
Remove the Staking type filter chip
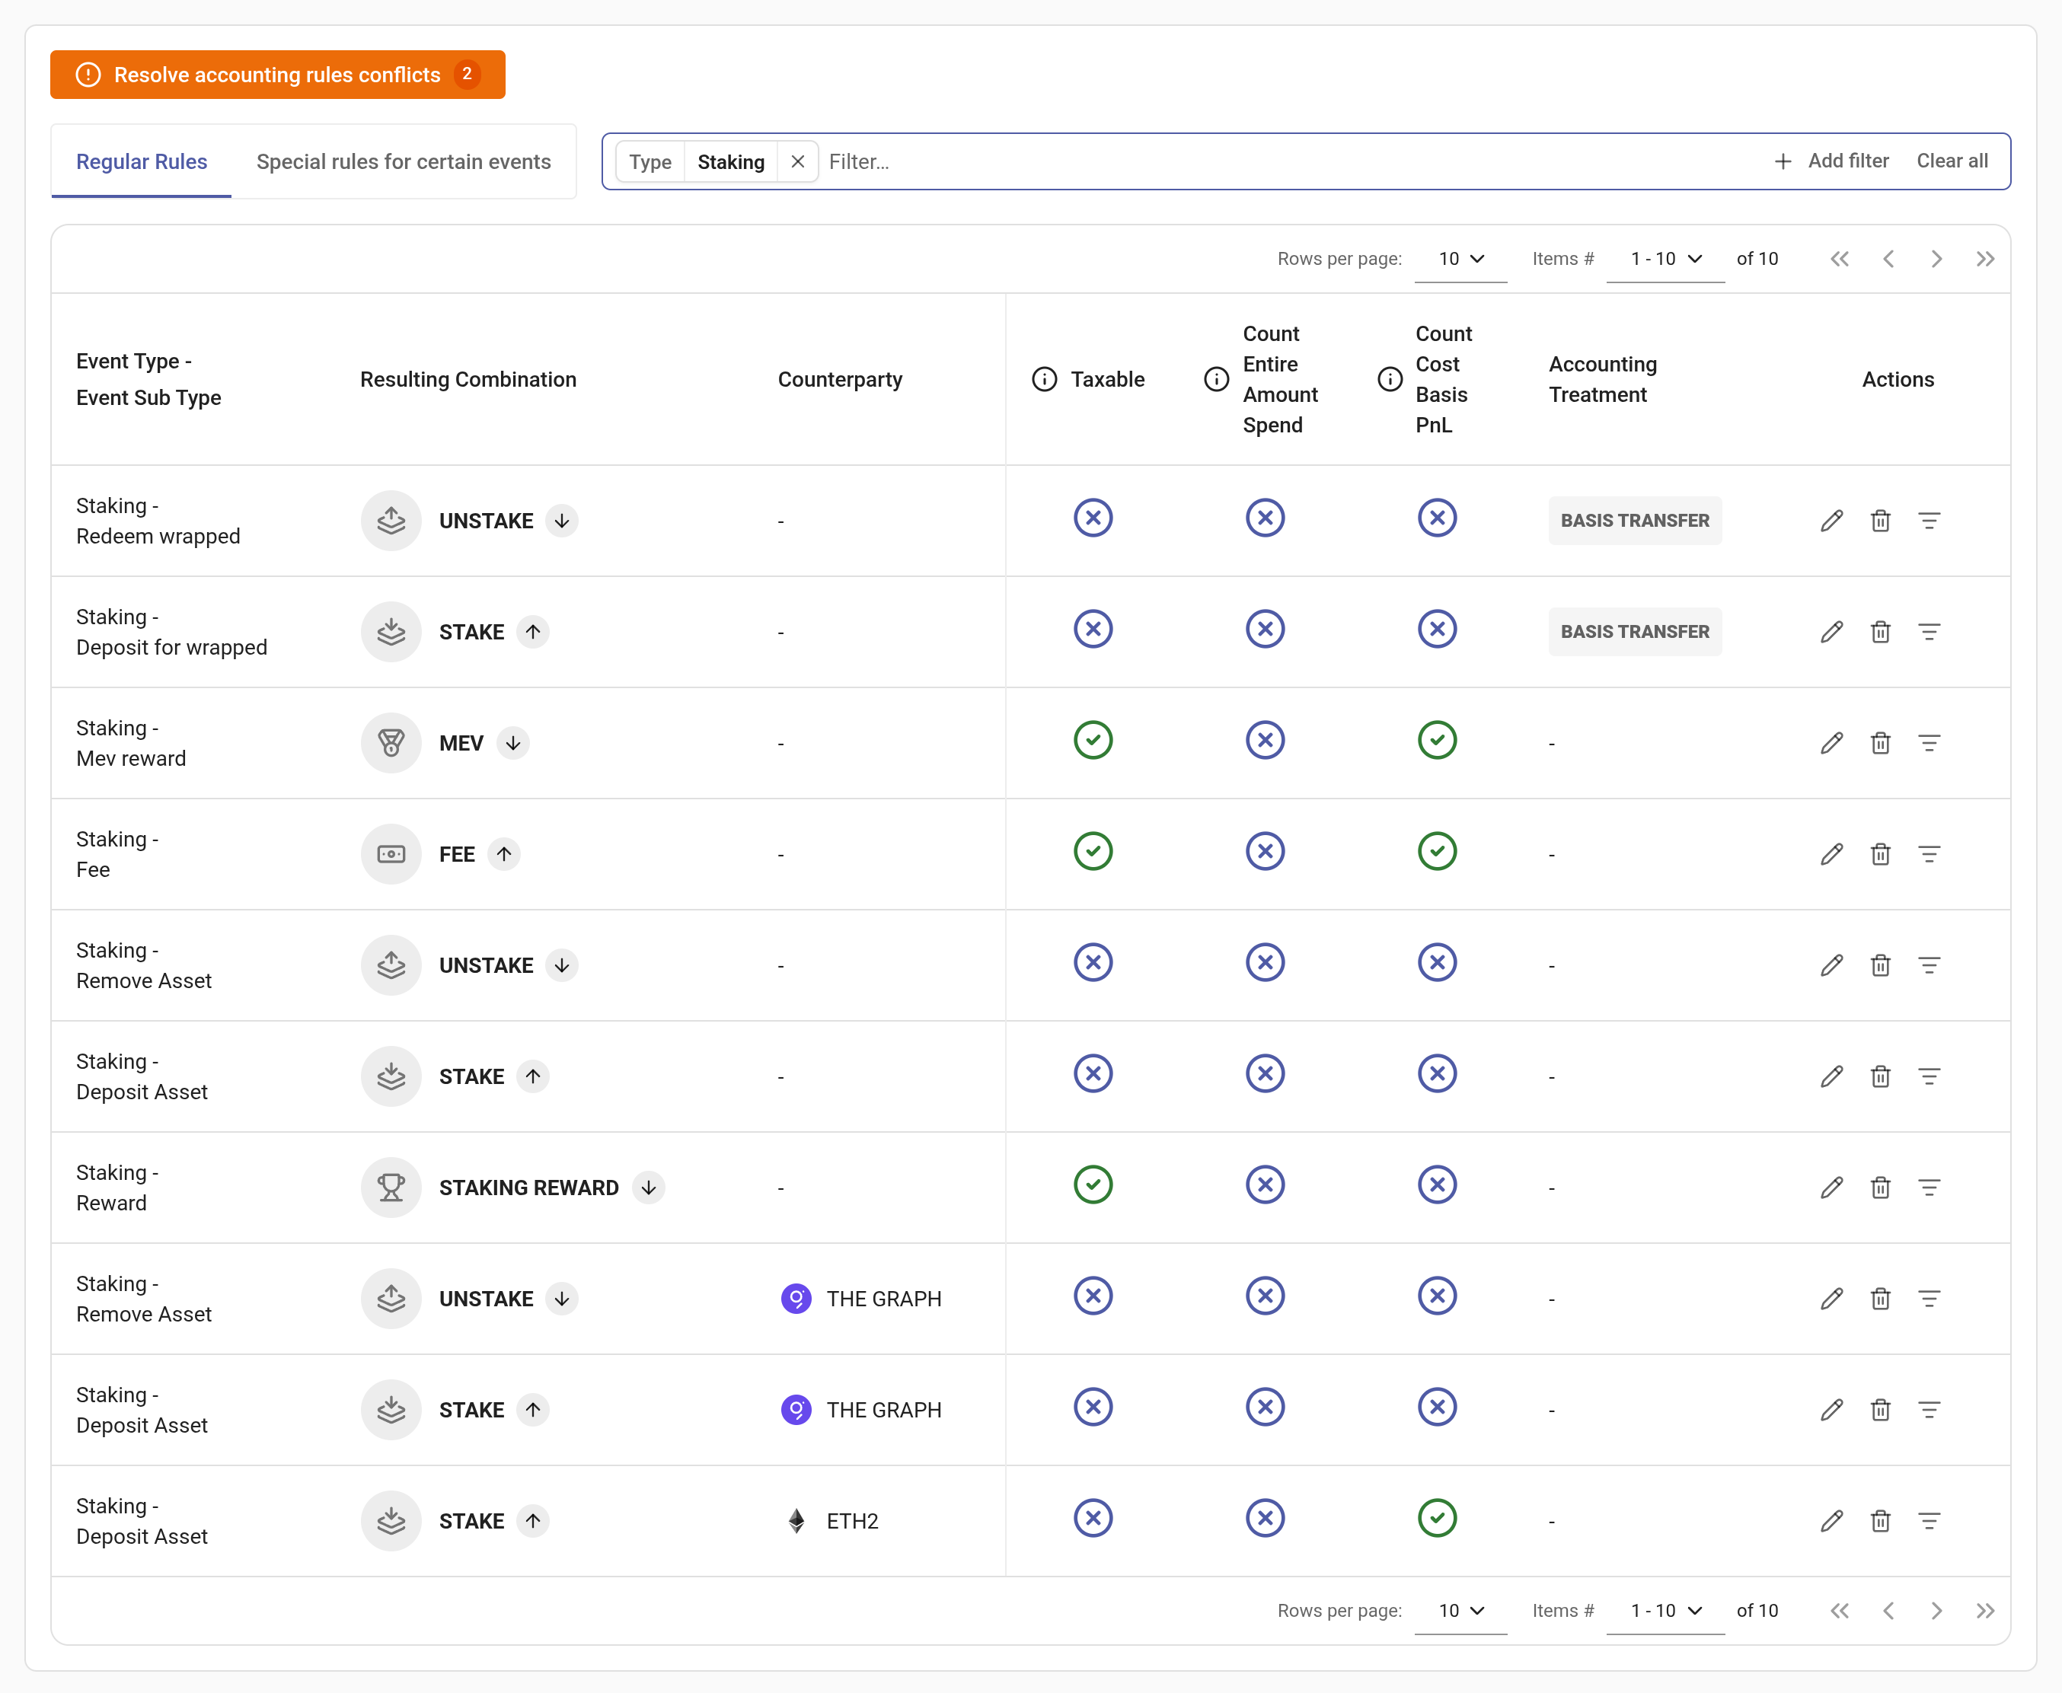pyautogui.click(x=797, y=162)
